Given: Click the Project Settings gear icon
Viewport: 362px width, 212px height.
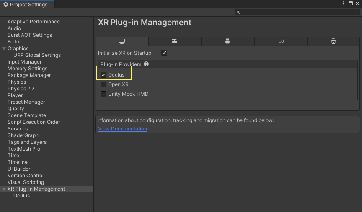Looking at the screenshot, I should point(6,4).
